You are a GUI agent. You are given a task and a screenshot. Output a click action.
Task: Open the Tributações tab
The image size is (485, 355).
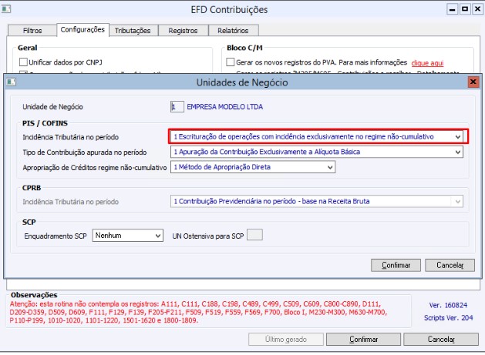point(133,31)
